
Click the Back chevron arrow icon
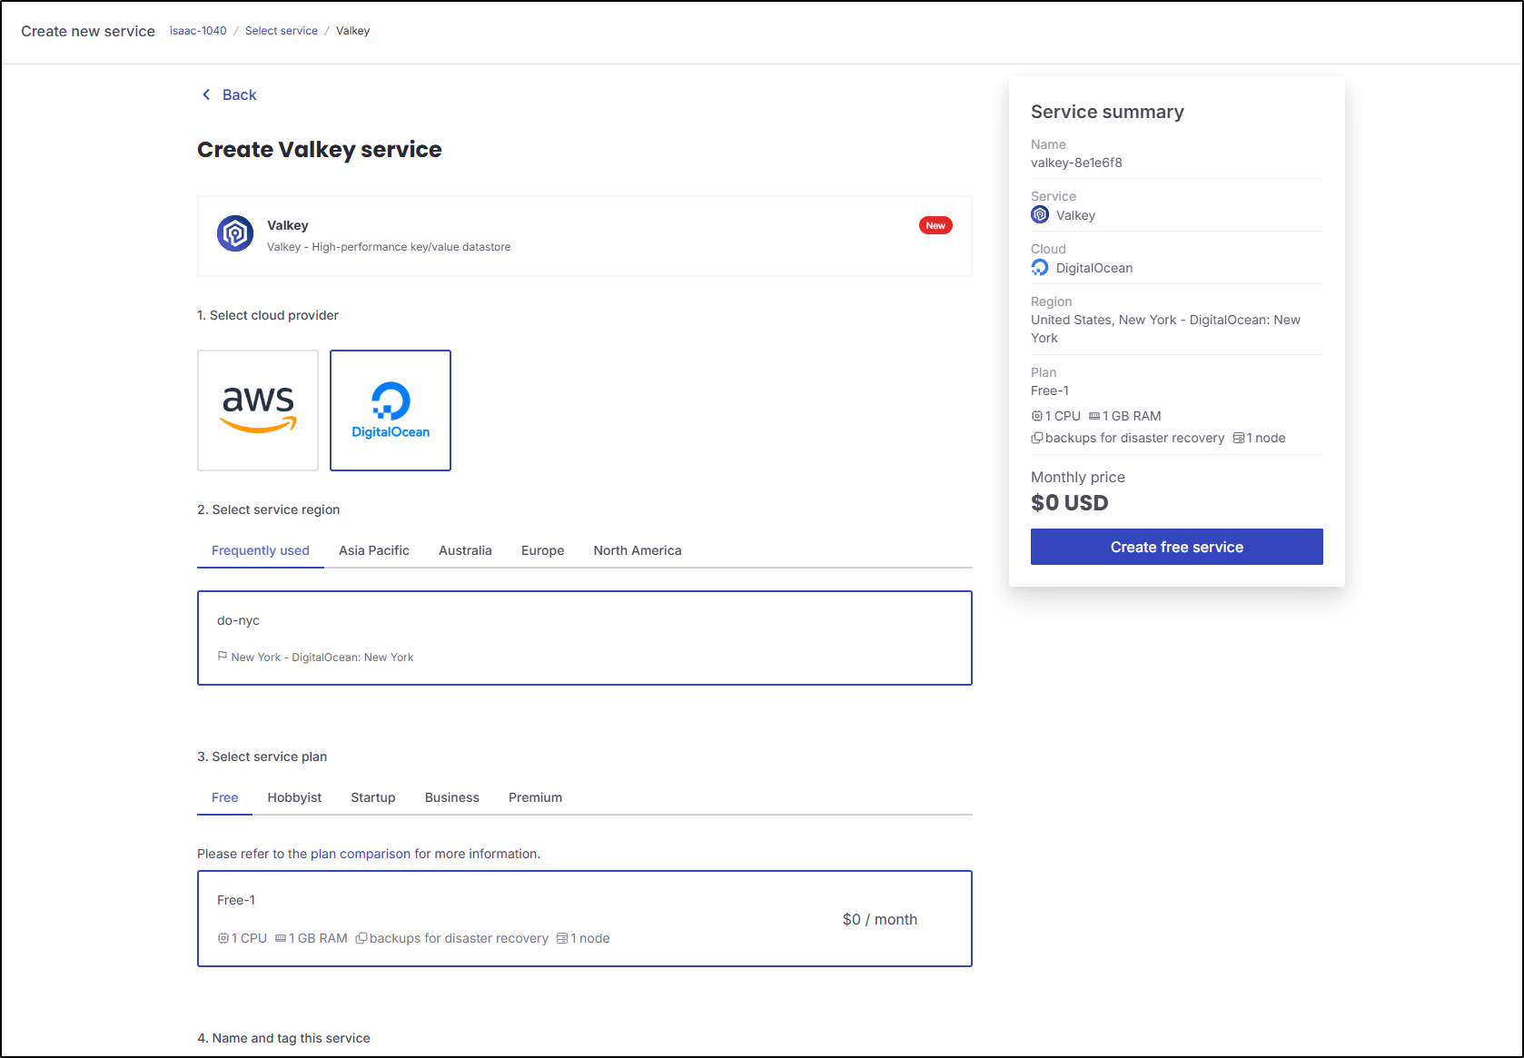pyautogui.click(x=206, y=94)
